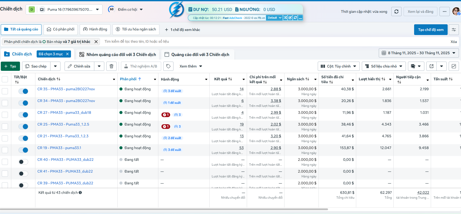Click the horizontal scrollbar below the table
Viewport: 461px width, 214px height.
[x=164, y=209]
